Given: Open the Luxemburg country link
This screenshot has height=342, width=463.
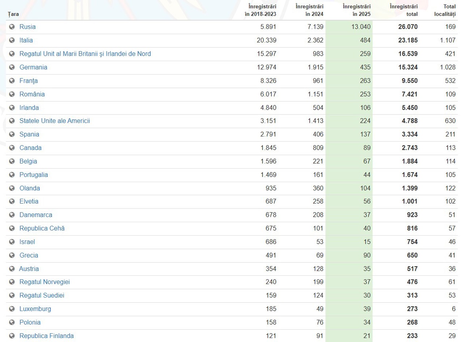Looking at the screenshot, I should coord(35,309).
